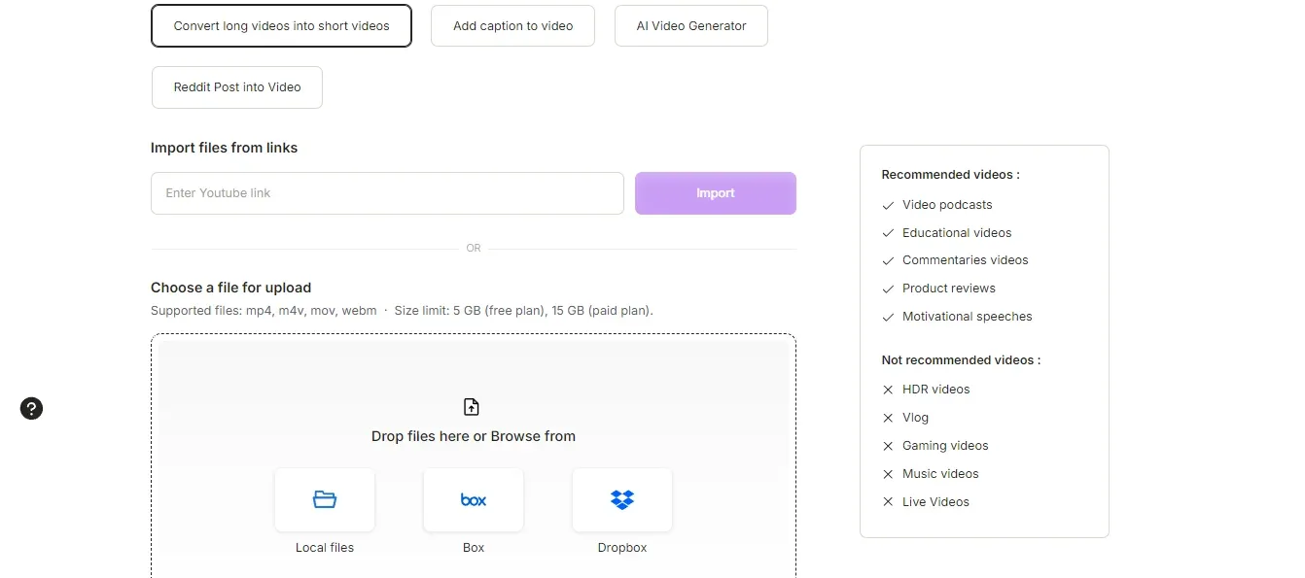Image resolution: width=1305 pixels, height=578 pixels.
Task: Click the Local files label
Action: tap(325, 548)
